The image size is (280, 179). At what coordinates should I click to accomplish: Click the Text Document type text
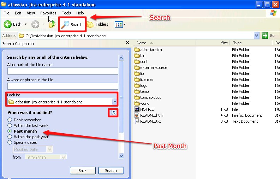(x=245, y=121)
